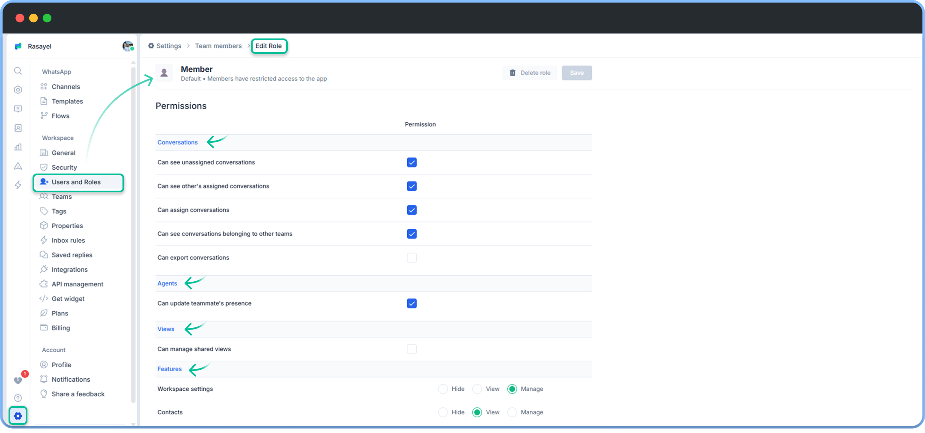Uncheck 'Can see unassigned conversations'
The height and width of the screenshot is (433, 925).
coord(412,162)
